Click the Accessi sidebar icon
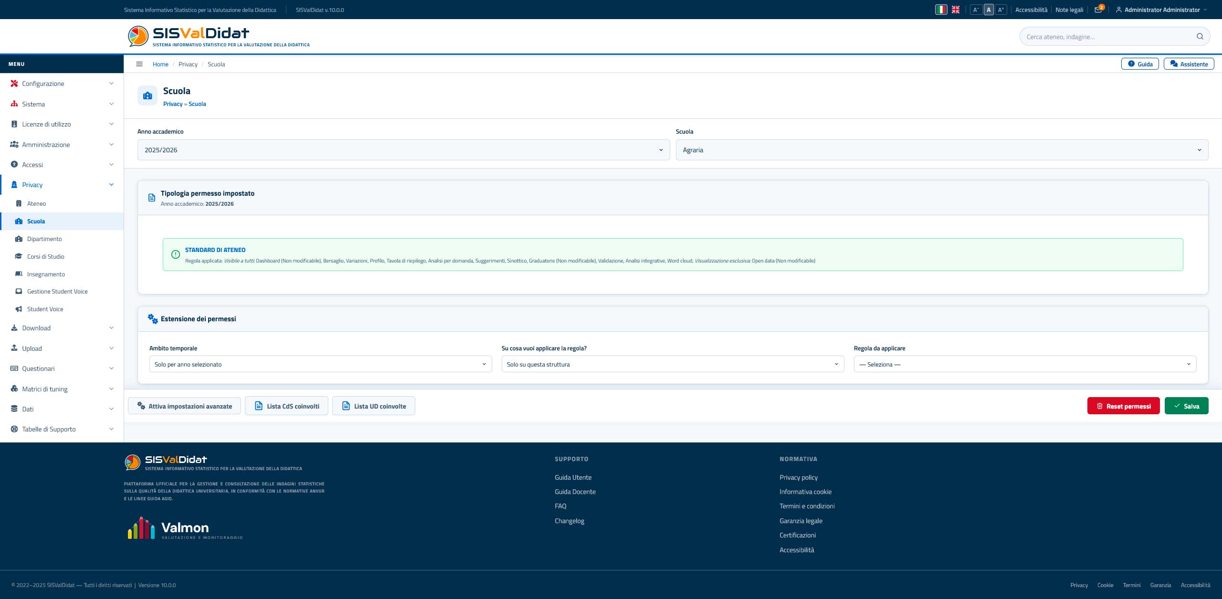 click(x=14, y=165)
